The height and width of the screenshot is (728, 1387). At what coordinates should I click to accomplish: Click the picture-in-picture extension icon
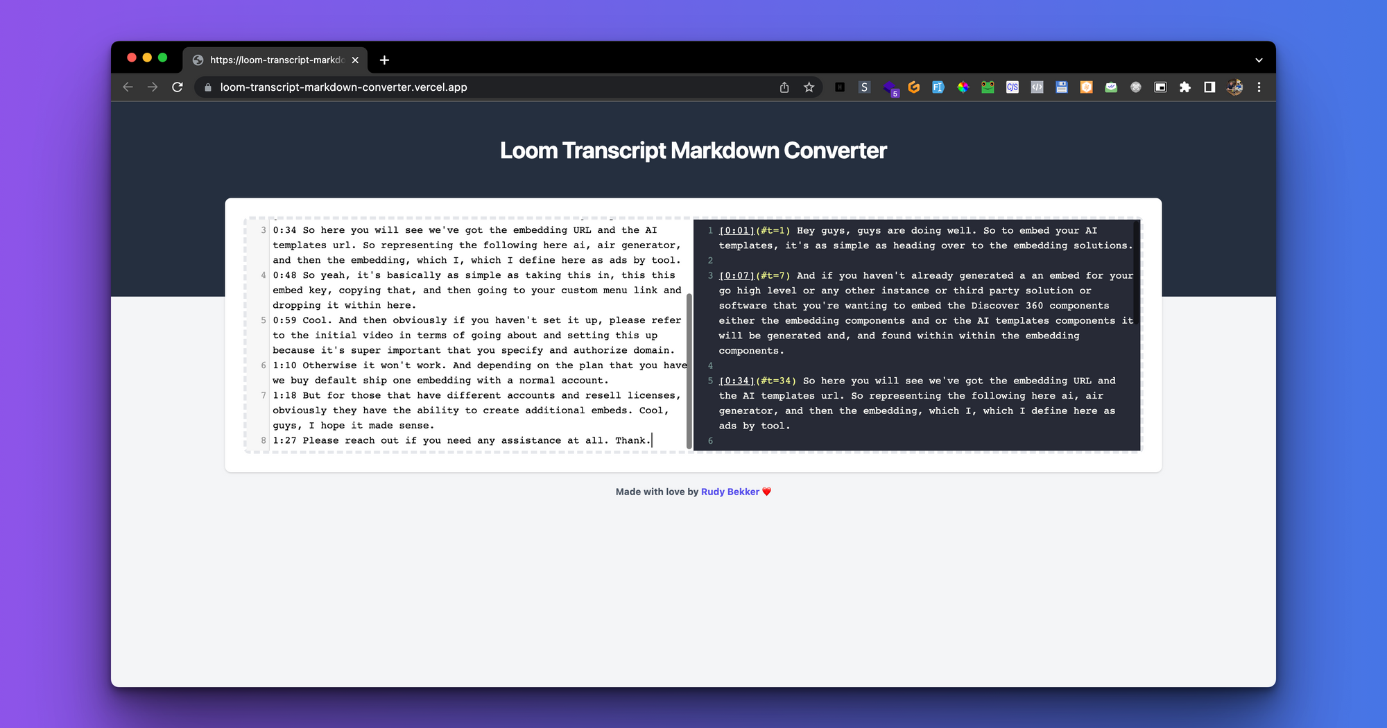coord(1160,87)
